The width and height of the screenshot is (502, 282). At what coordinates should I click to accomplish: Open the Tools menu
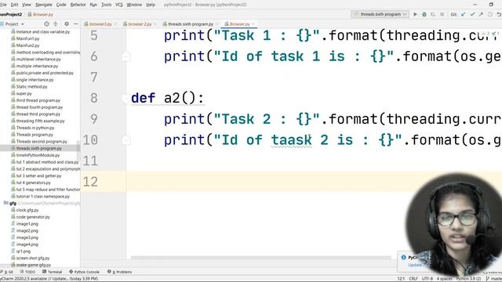pyautogui.click(x=107, y=5)
